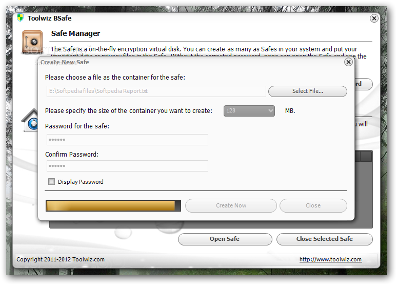The height and width of the screenshot is (285, 397).
Task: Click the Create New Safe dialog title
Action: click(x=65, y=62)
